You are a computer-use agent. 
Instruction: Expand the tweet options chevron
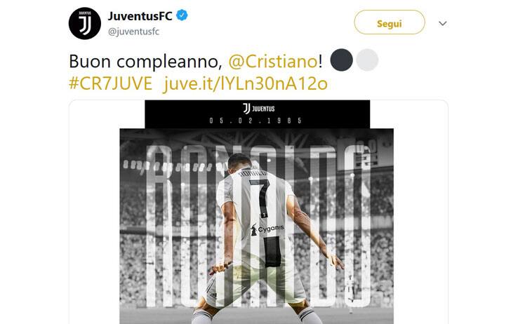click(443, 23)
